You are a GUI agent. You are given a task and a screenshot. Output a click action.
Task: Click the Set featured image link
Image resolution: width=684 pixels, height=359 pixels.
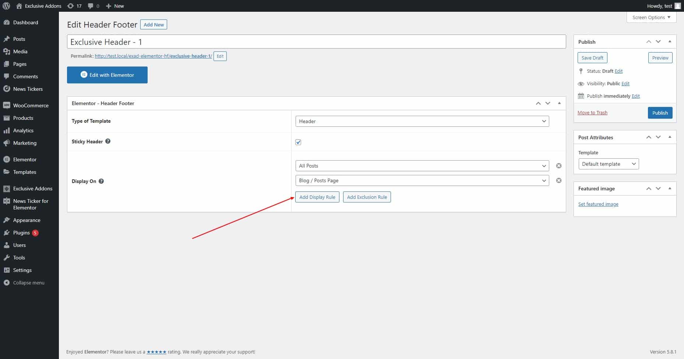click(x=598, y=204)
